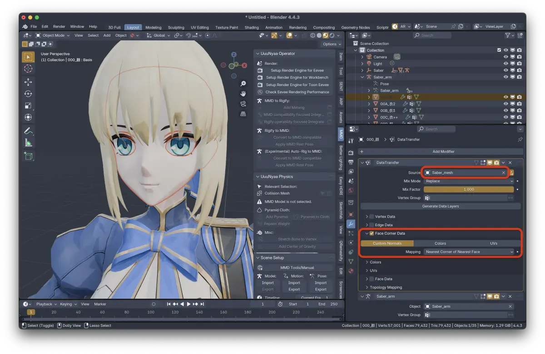Open the Mix Mode Replace dropdown
Viewport: 545px width, 354px height.
(x=469, y=181)
